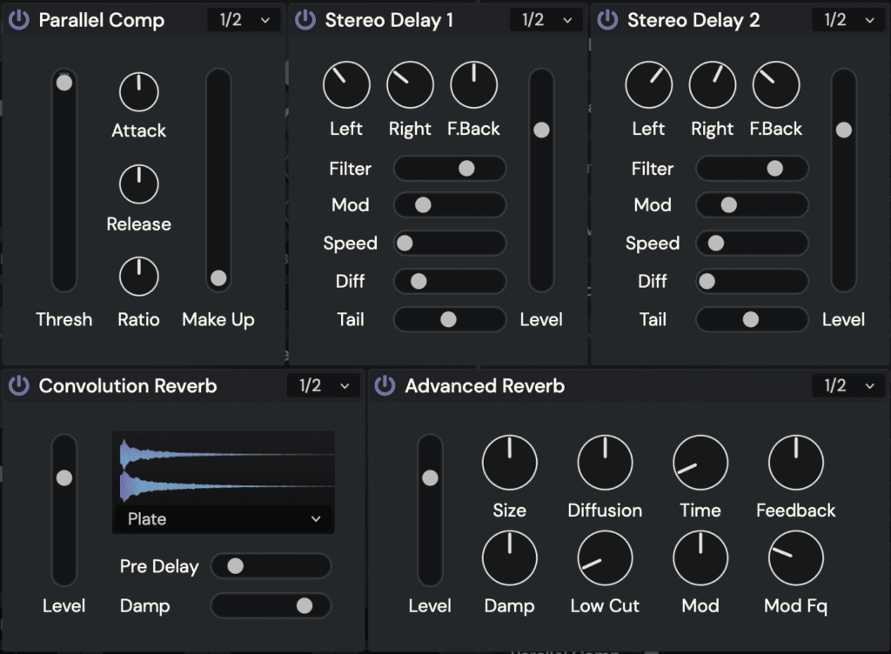
Task: Click the Thresh slider handle
Action: pos(64,83)
